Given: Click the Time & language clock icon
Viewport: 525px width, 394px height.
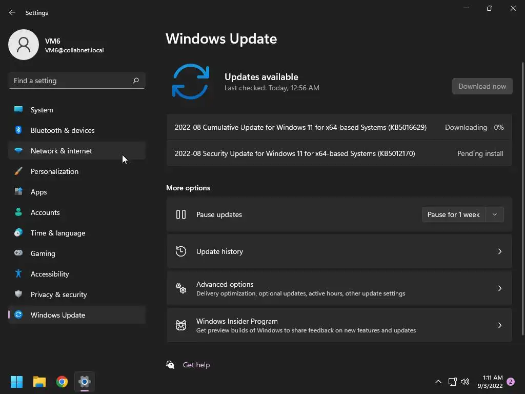Looking at the screenshot, I should coord(18,232).
